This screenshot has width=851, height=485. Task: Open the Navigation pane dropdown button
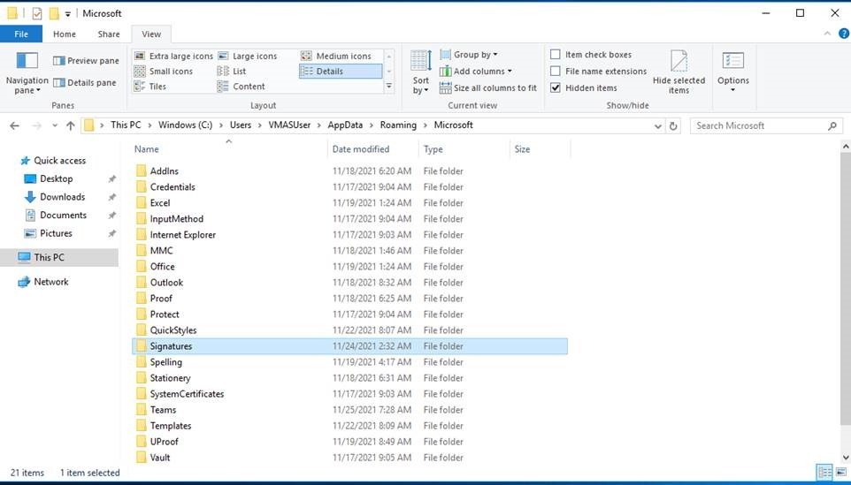(x=27, y=74)
